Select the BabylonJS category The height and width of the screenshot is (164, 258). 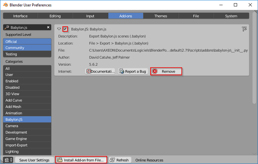tap(27, 119)
